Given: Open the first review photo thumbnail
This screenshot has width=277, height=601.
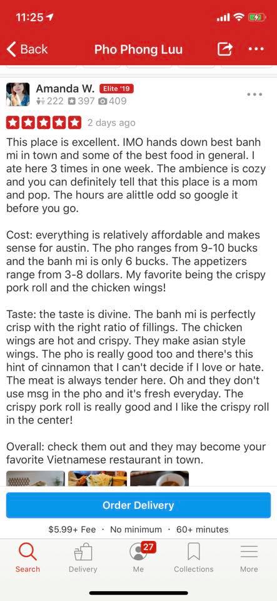Looking at the screenshot, I should [x=36, y=478].
